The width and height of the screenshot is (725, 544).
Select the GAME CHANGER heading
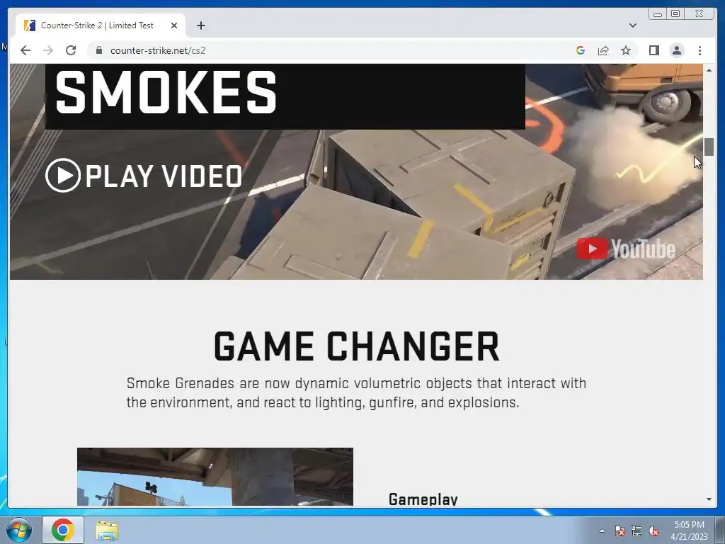coord(357,346)
